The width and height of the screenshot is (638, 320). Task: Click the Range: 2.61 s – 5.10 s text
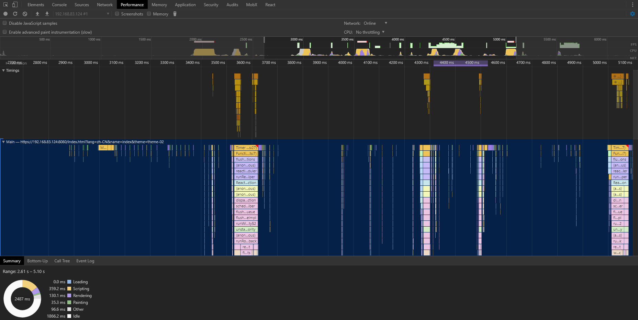24,272
